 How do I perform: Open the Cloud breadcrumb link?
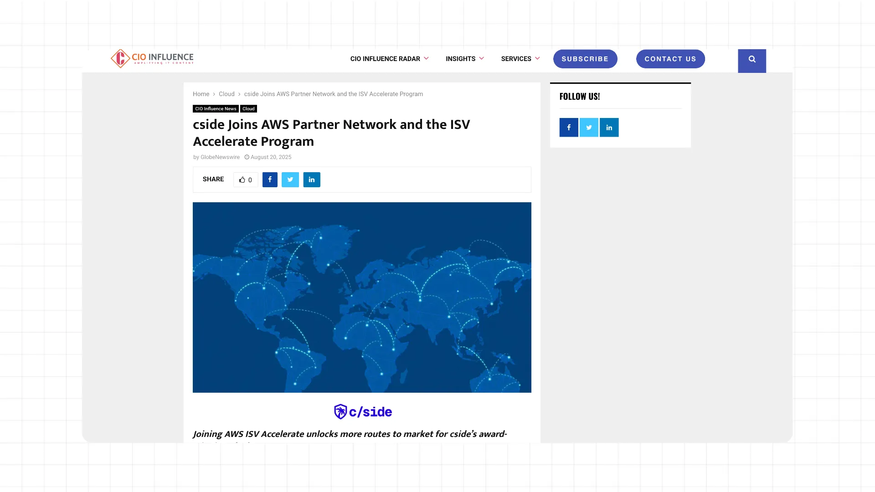(226, 94)
